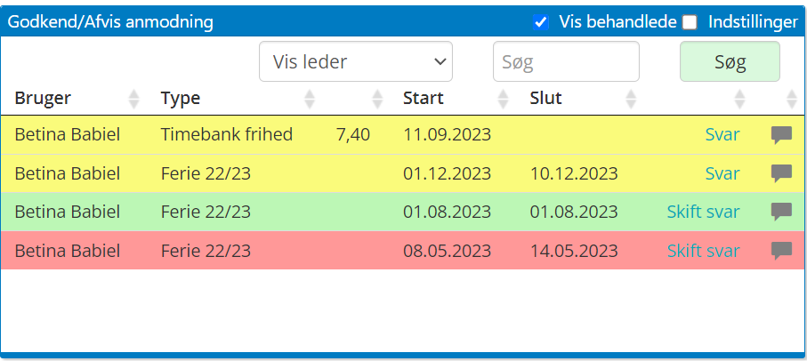Screen dimensions: 807x361
Task: Open comment icon for Timebank frihed row
Action: pyautogui.click(x=780, y=135)
